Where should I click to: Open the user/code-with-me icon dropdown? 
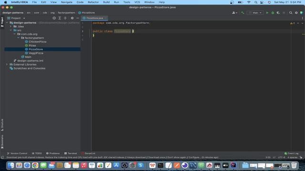coord(234,13)
